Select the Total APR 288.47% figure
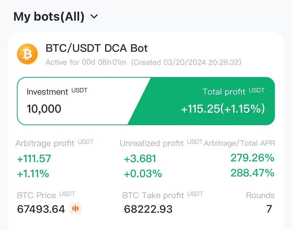This screenshot has height=230, width=292. click(x=252, y=173)
